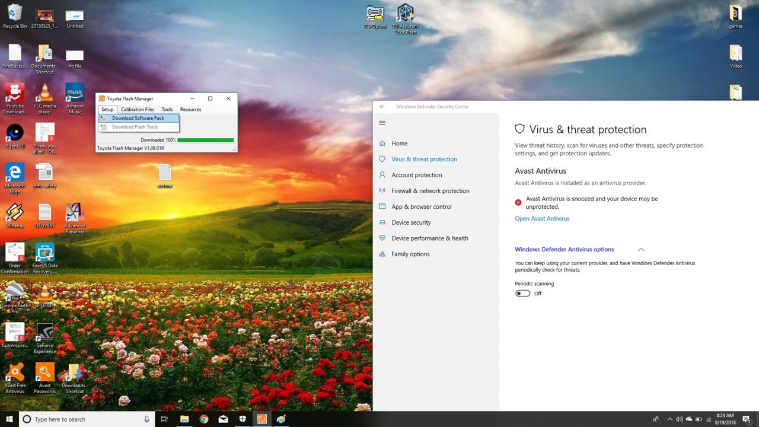Open the games folder on desktop
This screenshot has height=427, width=759.
pyautogui.click(x=736, y=16)
